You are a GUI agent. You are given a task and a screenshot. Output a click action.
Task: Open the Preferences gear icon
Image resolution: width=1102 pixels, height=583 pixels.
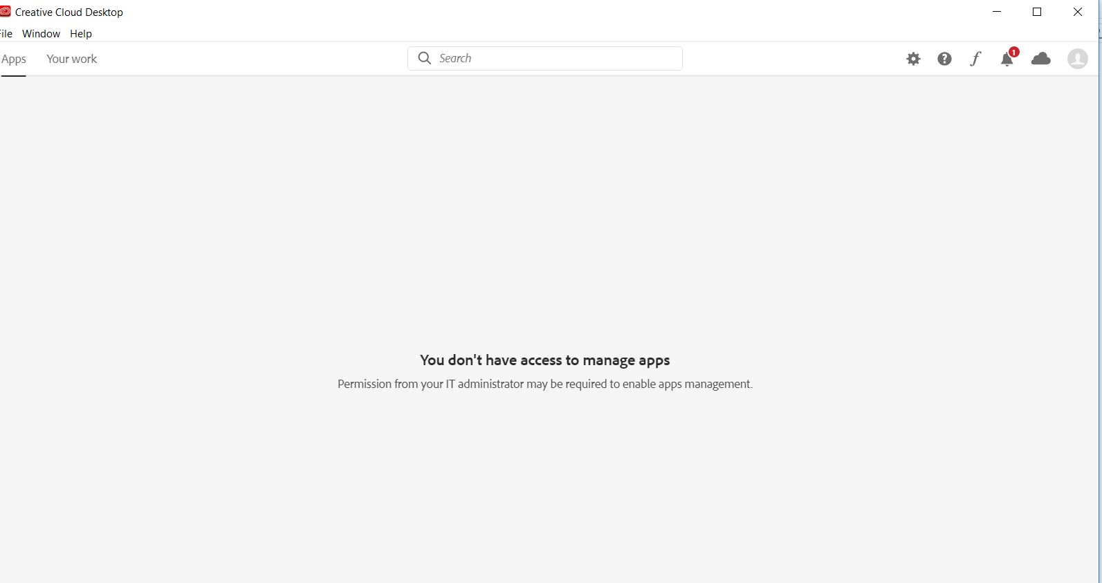pyautogui.click(x=913, y=59)
